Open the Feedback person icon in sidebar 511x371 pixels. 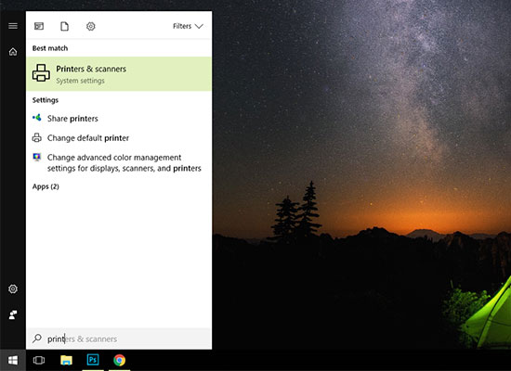(x=13, y=314)
